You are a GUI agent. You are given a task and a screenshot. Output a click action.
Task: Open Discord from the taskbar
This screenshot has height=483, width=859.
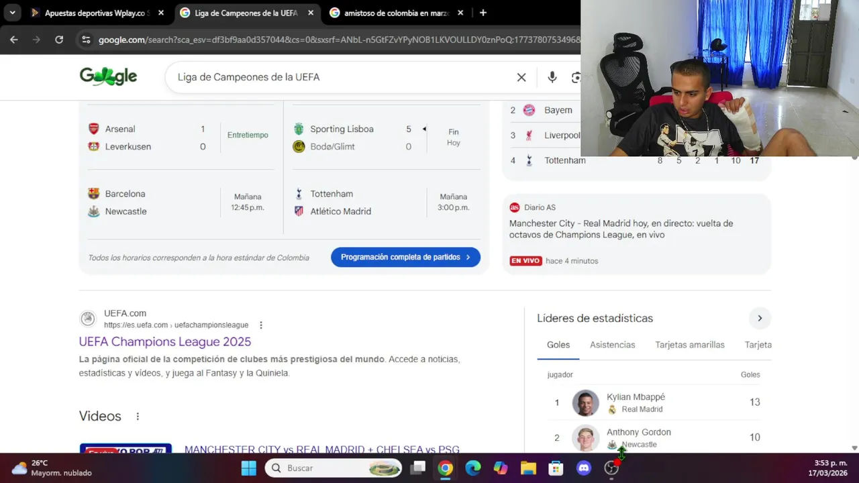point(584,468)
